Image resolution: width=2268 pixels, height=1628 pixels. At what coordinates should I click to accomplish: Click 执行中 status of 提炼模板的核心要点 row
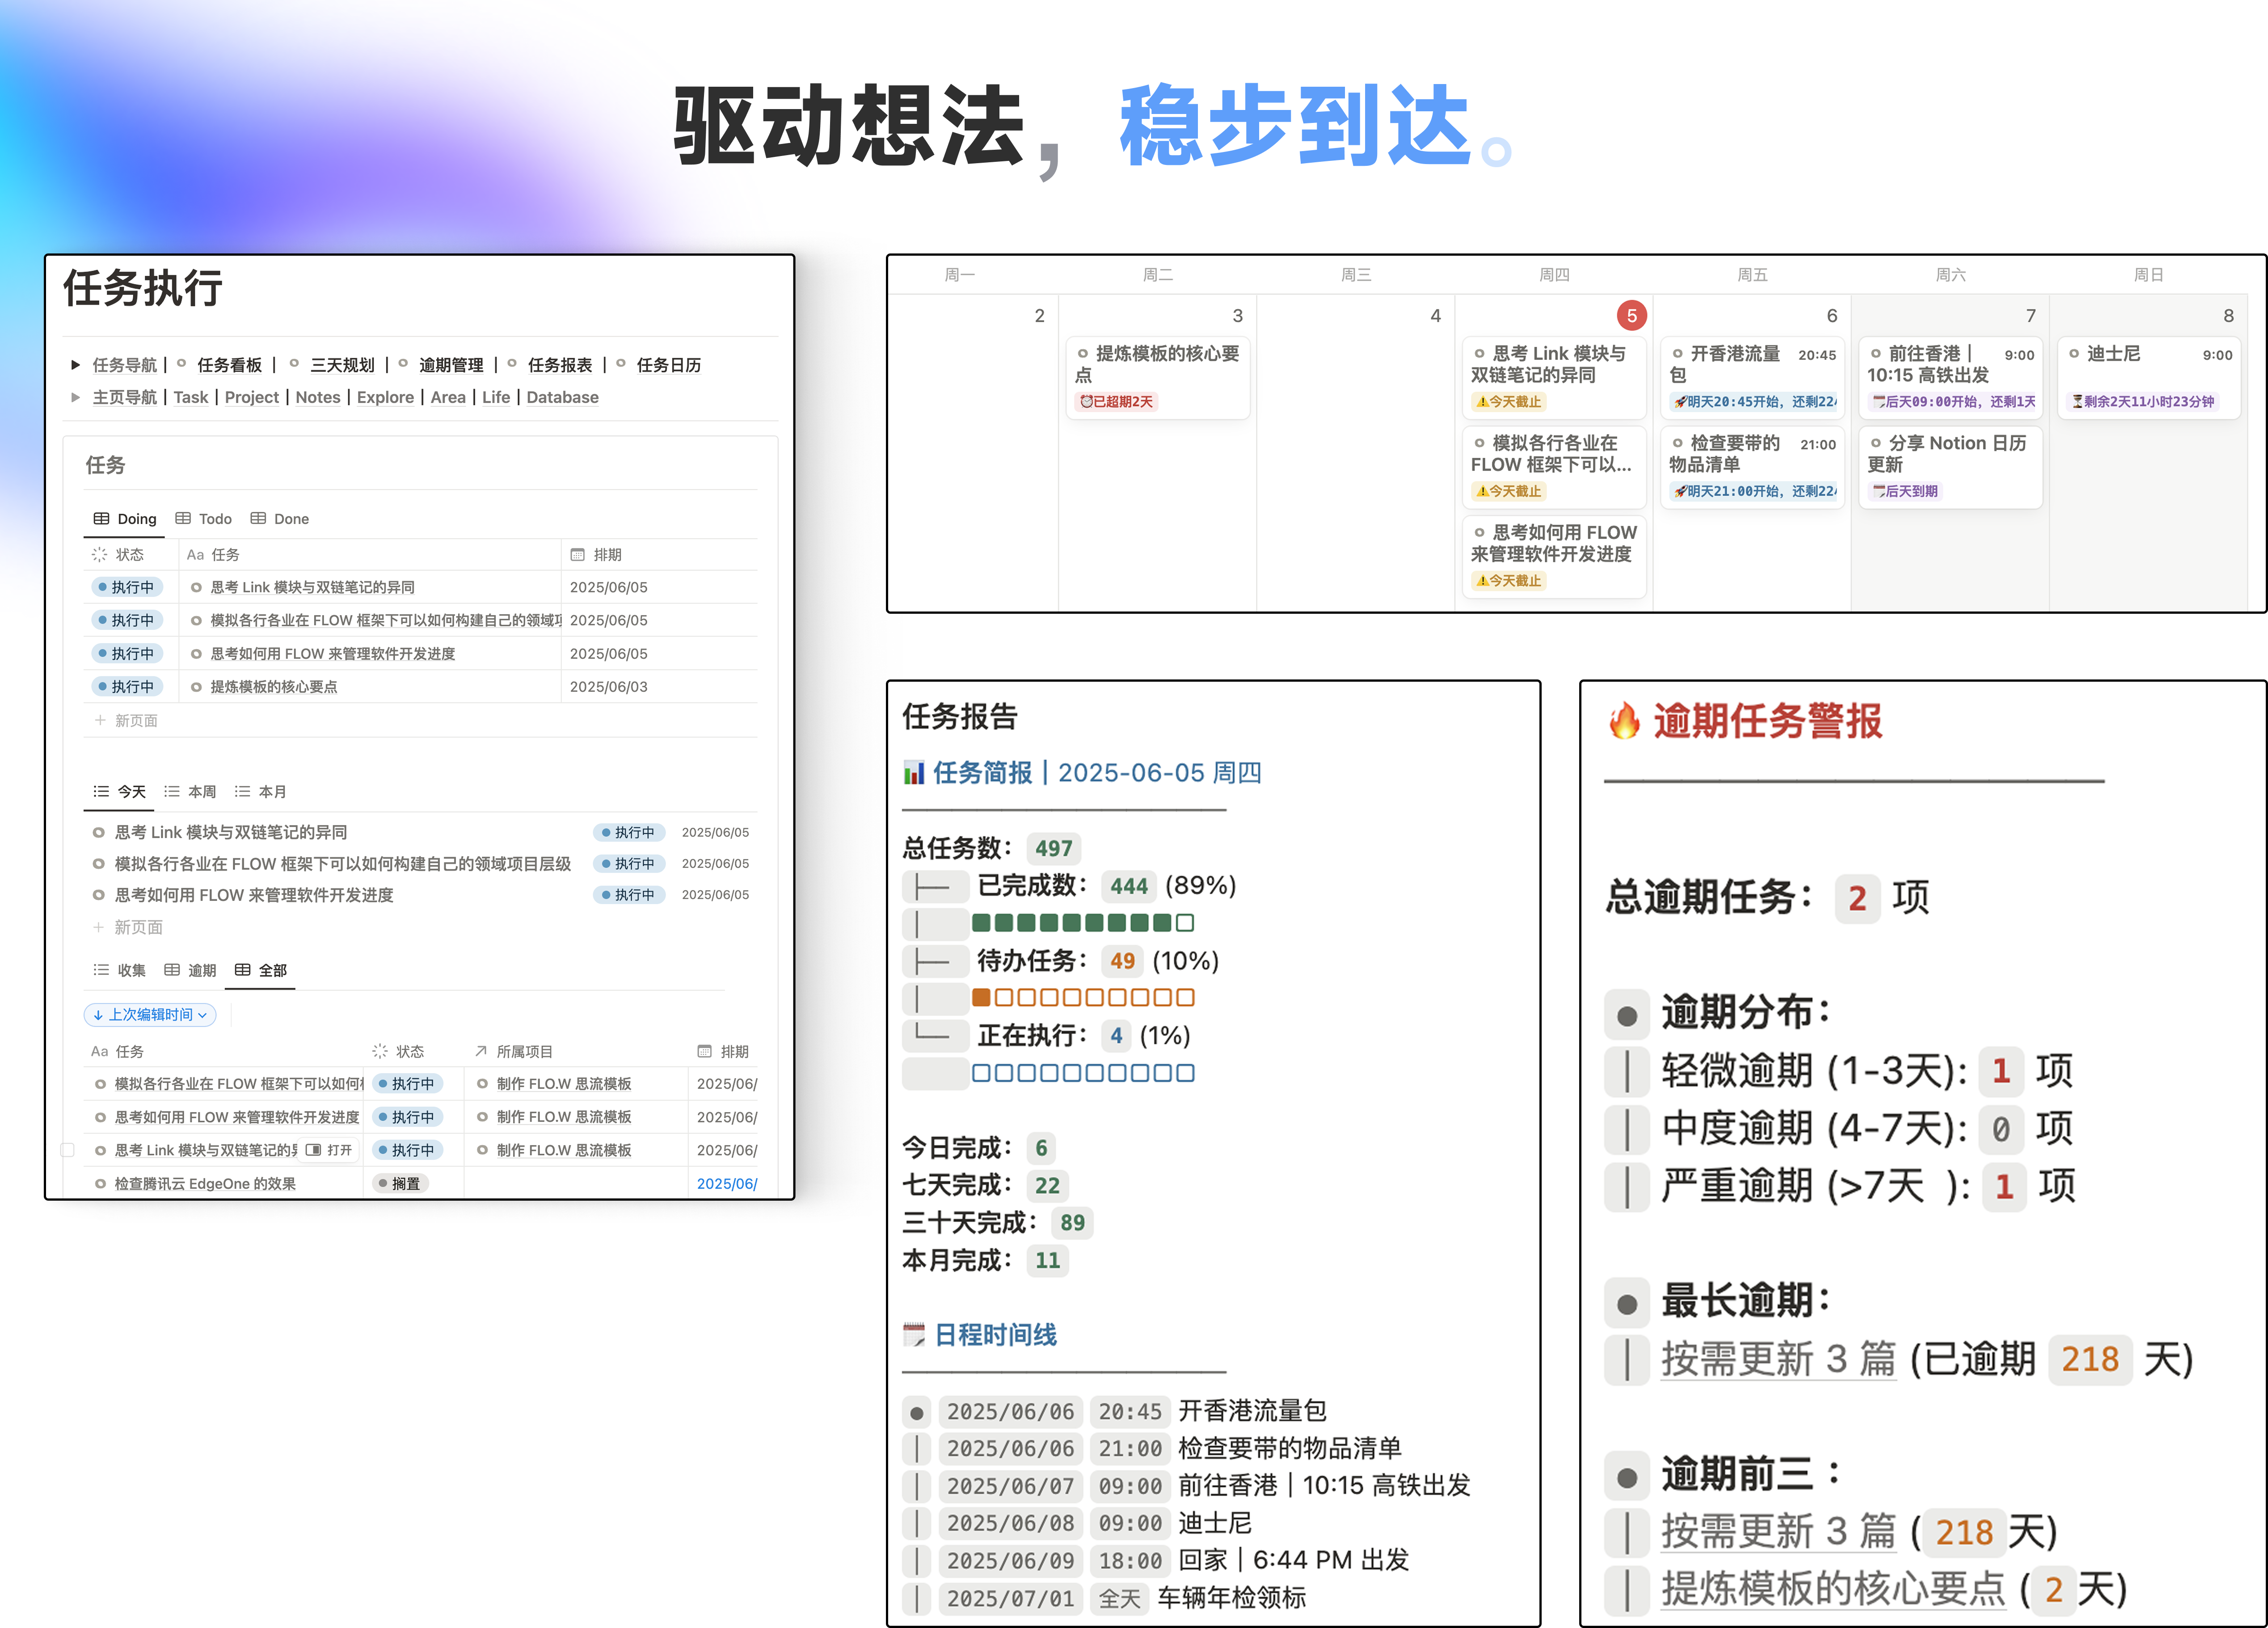point(126,687)
